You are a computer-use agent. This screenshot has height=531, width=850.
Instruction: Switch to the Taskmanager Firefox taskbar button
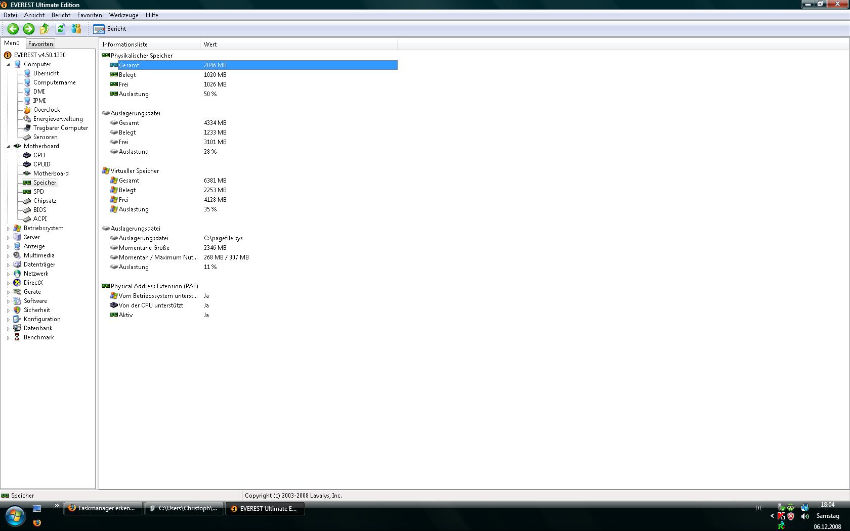(x=103, y=509)
